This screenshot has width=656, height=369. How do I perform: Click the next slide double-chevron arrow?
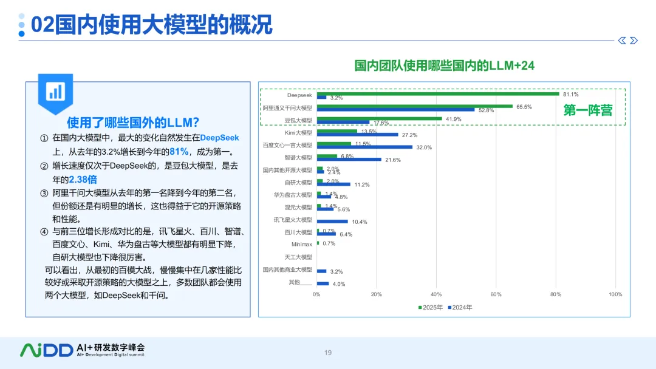634,41
